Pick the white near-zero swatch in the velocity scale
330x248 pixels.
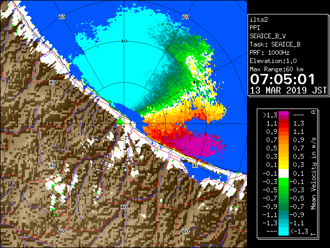(x=284, y=174)
